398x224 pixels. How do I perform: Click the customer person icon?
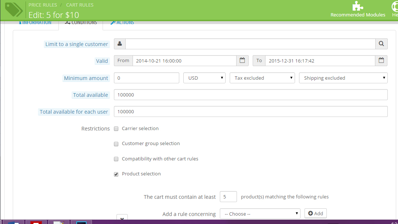pos(119,44)
